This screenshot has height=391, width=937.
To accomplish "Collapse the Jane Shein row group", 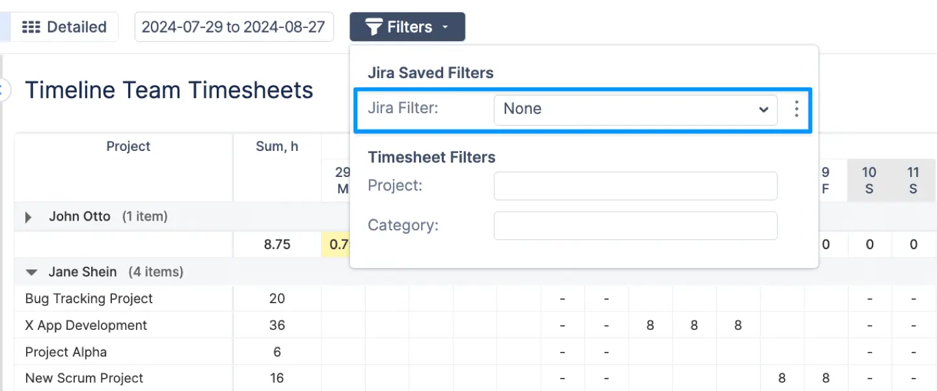I will (x=31, y=273).
